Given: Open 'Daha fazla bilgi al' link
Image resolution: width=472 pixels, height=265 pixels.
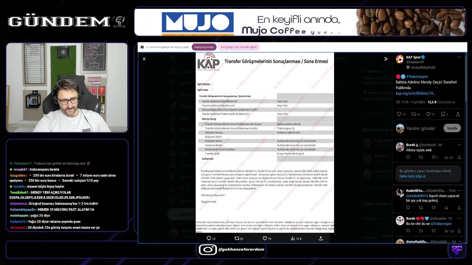Looking at the screenshot, I should [412, 176].
